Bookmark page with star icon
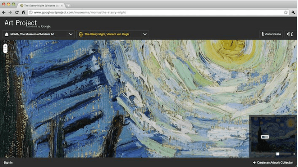The height and width of the screenshot is (167, 298). click(285, 13)
